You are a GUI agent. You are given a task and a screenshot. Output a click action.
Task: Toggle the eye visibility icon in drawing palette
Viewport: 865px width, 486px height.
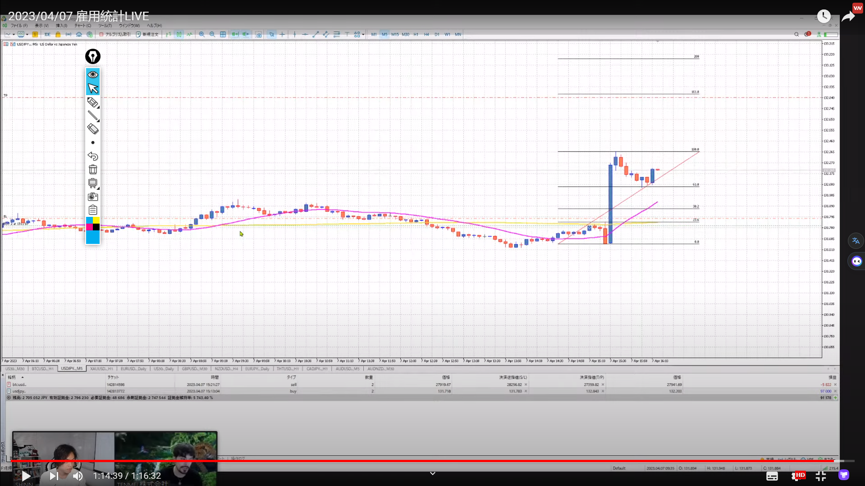(x=93, y=74)
